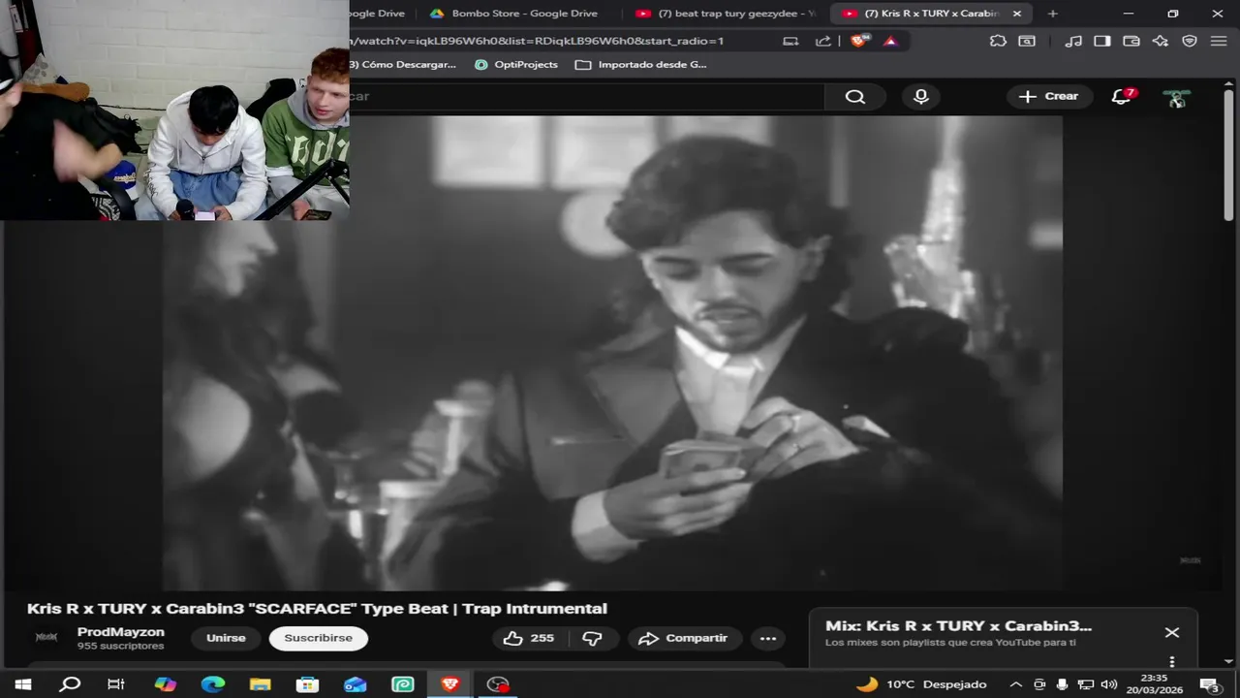This screenshot has height=698, width=1240.
Task: Click the Suscribirse button
Action: [319, 638]
